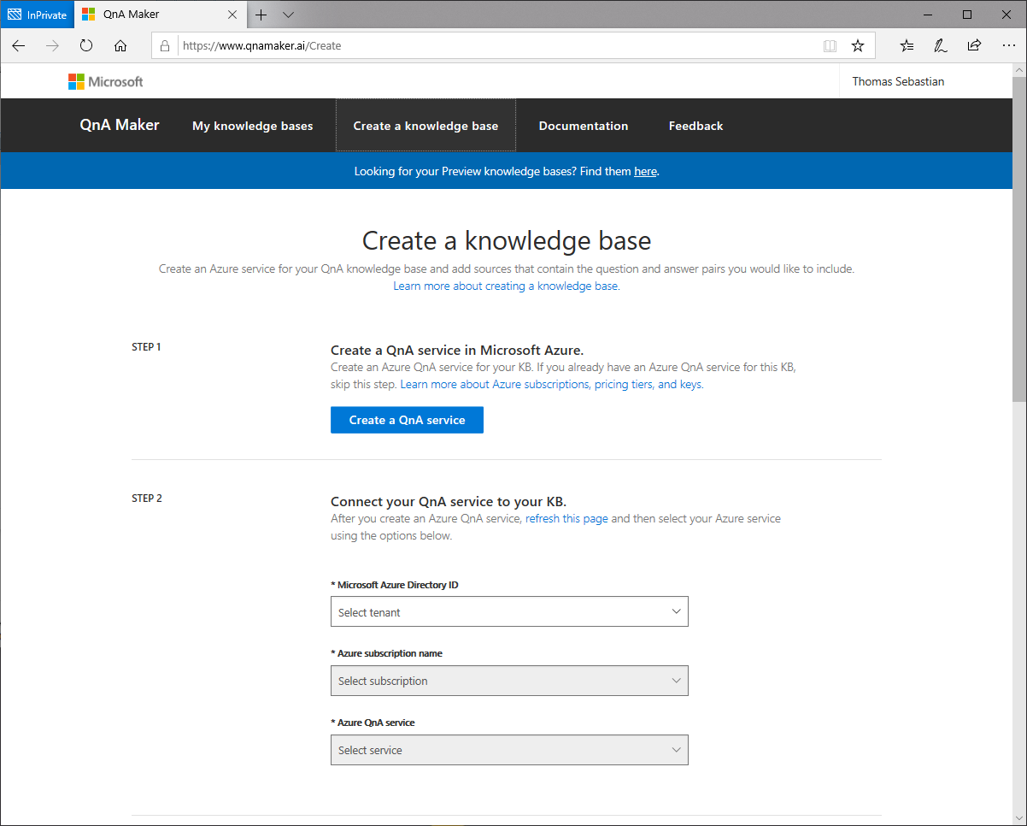Open the Select tenant dropdown
Screen dimensions: 1027x826
509,612
